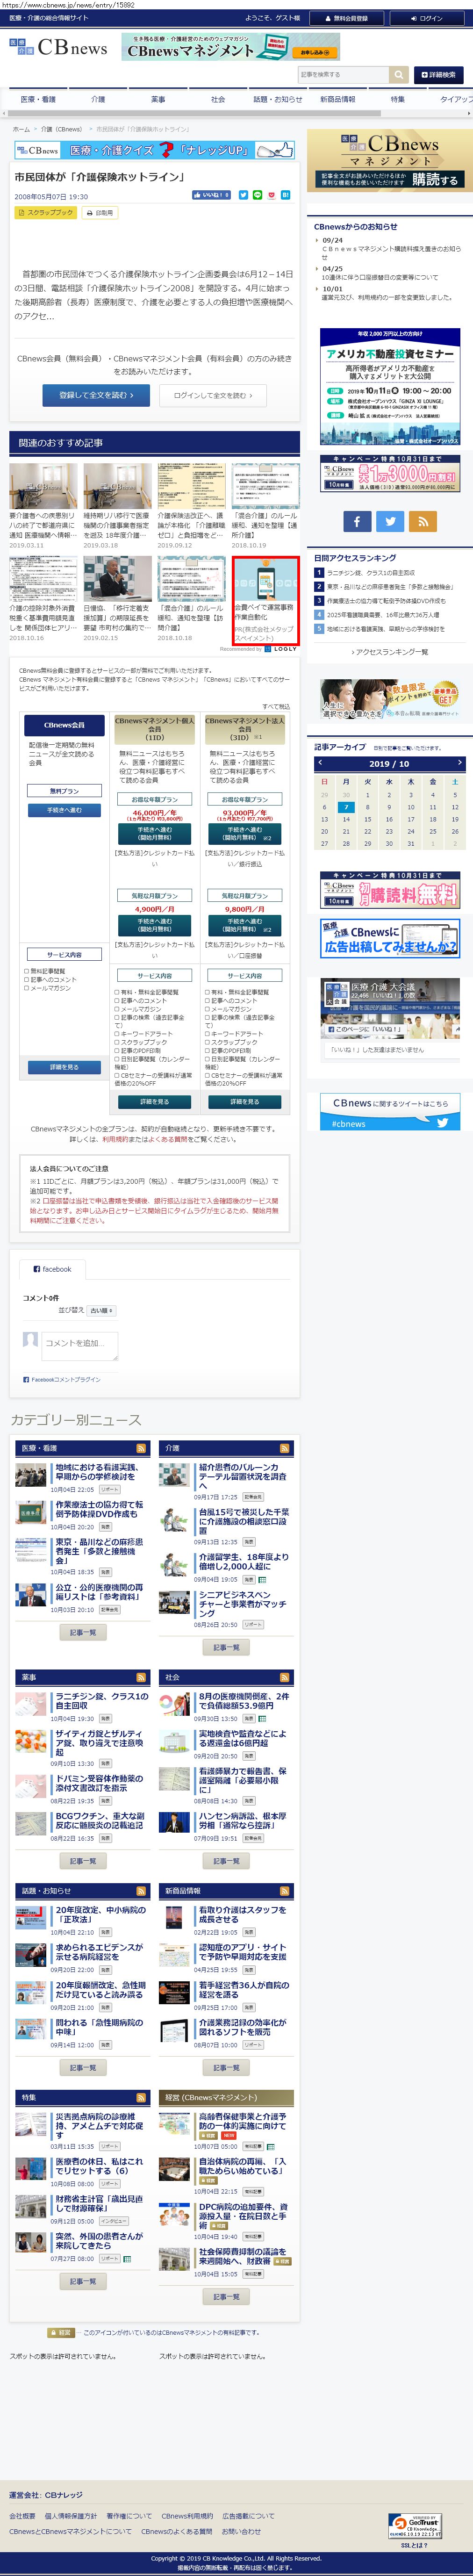The image size is (473, 2576).
Task: Open 個人情報保護方針 footer link
Action: click(x=71, y=2516)
